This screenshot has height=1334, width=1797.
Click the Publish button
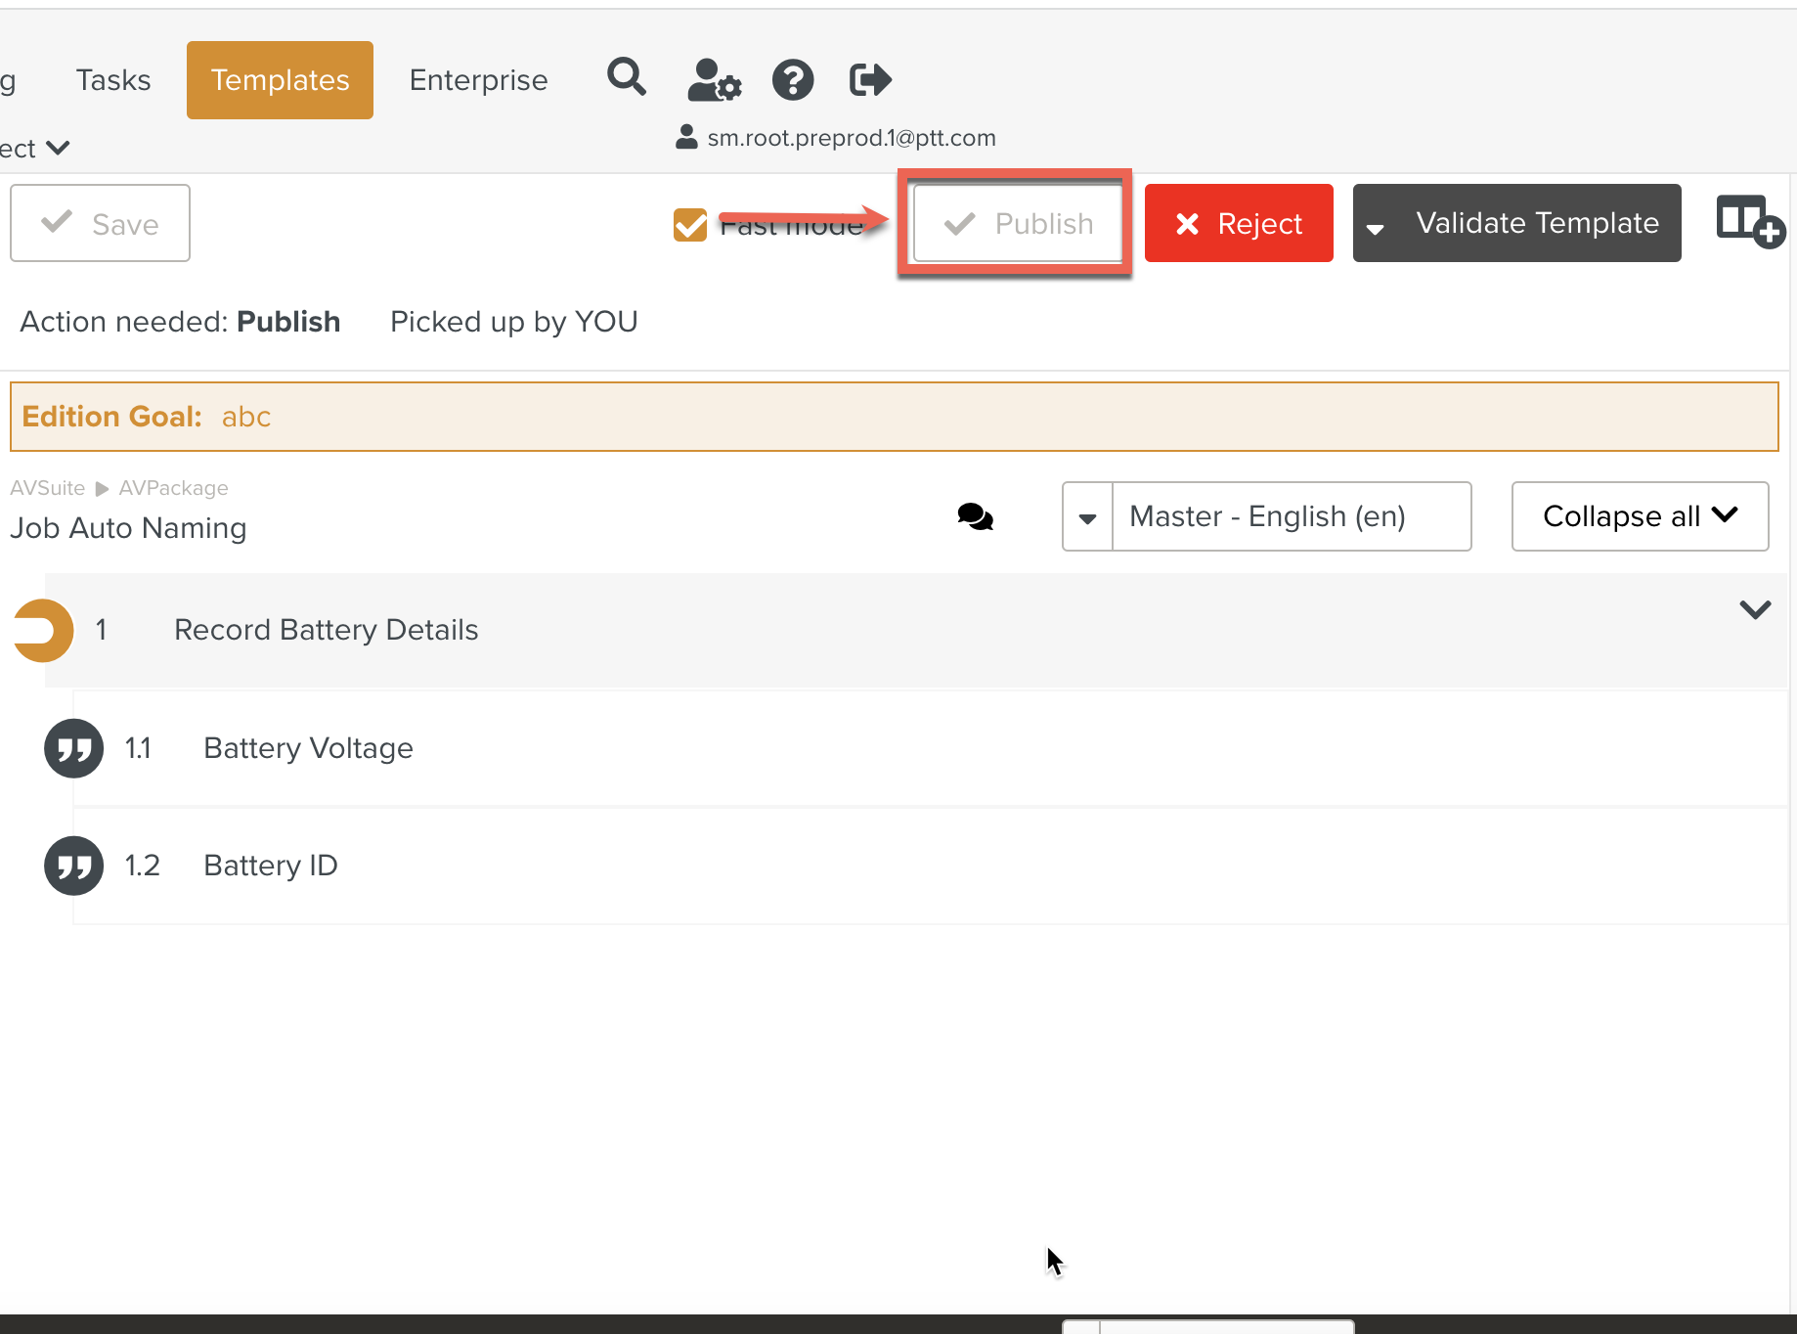1017,224
